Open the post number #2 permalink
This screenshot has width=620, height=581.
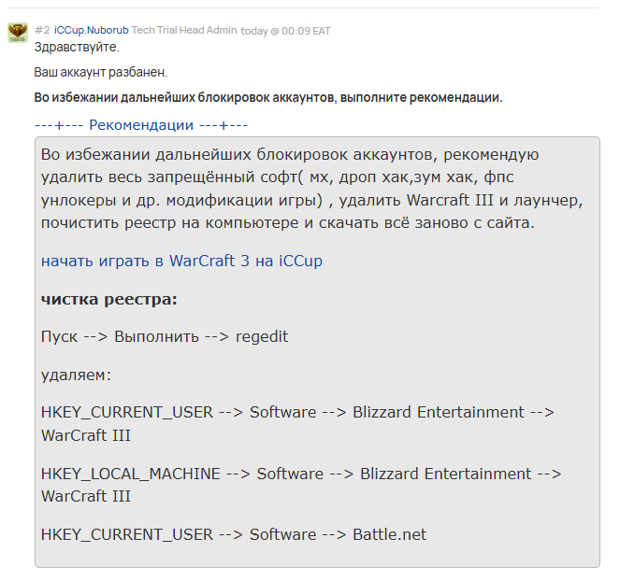point(42,31)
